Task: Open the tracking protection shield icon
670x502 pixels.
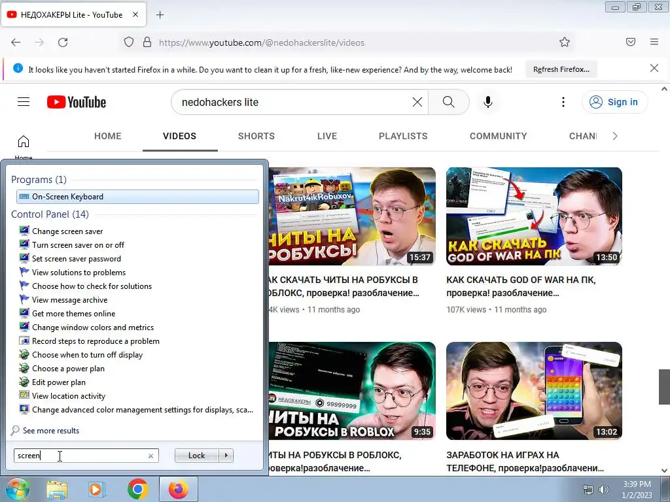Action: coord(129,42)
